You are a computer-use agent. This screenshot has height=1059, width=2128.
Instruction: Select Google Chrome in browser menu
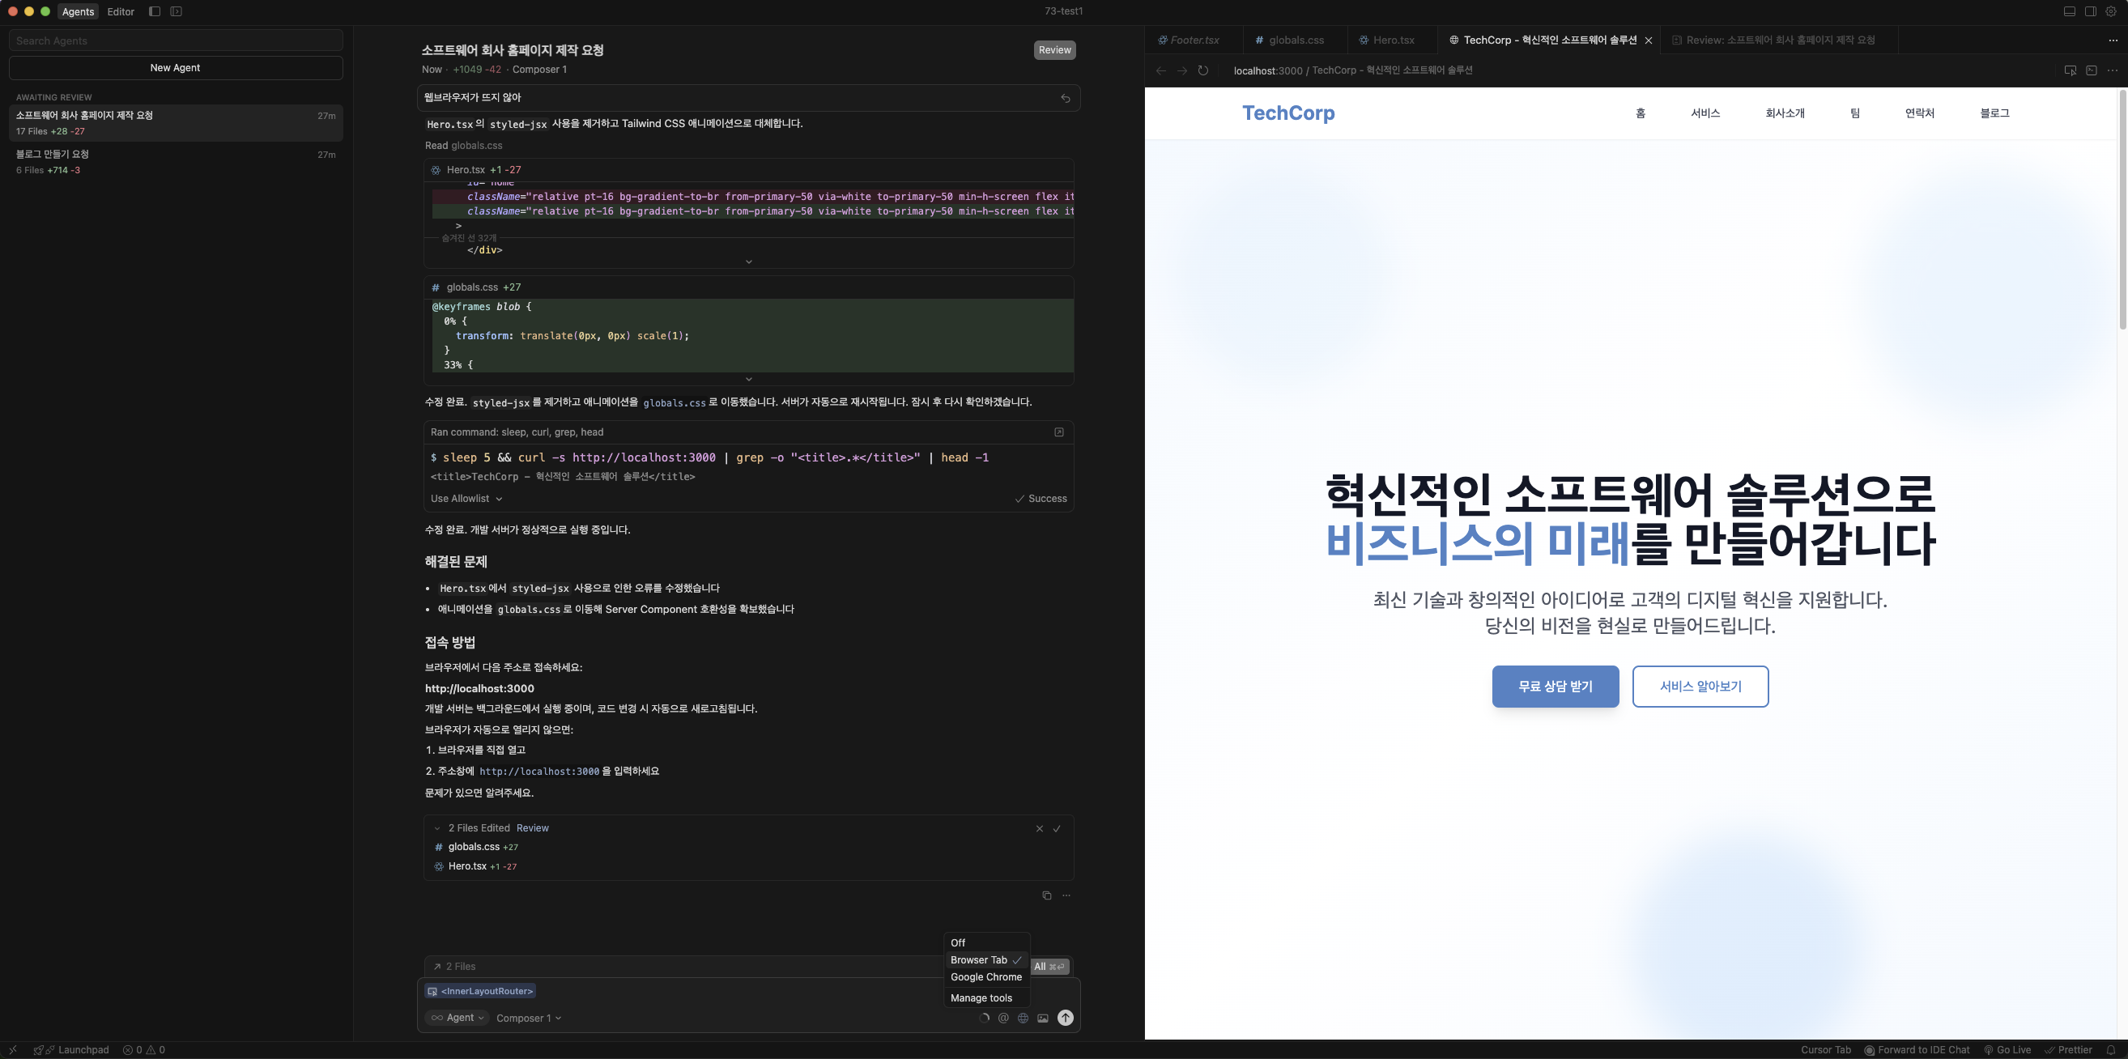pyautogui.click(x=985, y=976)
